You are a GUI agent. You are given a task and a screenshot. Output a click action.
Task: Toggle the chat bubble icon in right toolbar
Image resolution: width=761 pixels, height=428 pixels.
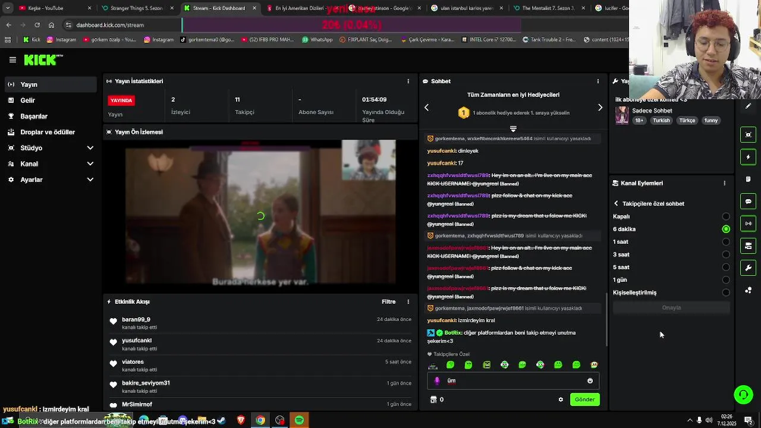[x=749, y=201]
